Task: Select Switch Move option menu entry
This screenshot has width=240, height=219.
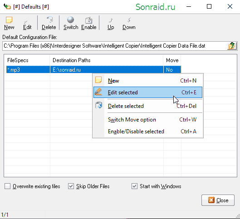Action: (x=148, y=120)
